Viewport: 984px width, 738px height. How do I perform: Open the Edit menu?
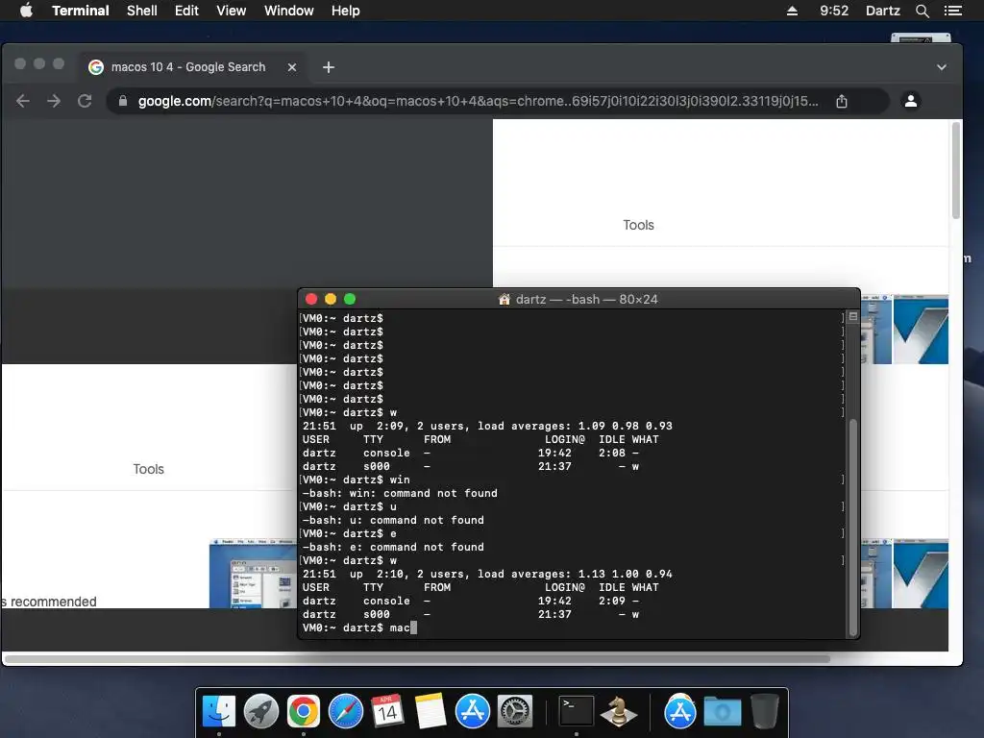pyautogui.click(x=186, y=11)
